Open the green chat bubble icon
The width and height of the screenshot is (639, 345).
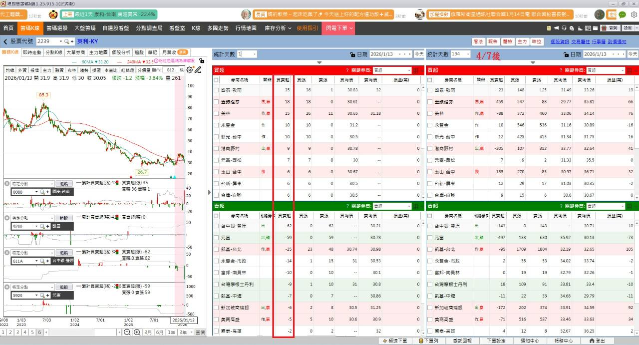(x=622, y=14)
